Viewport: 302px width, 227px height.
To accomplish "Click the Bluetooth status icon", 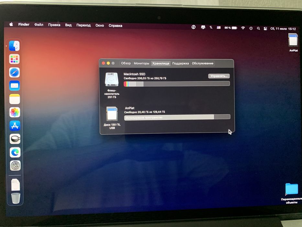I will (x=211, y=28).
